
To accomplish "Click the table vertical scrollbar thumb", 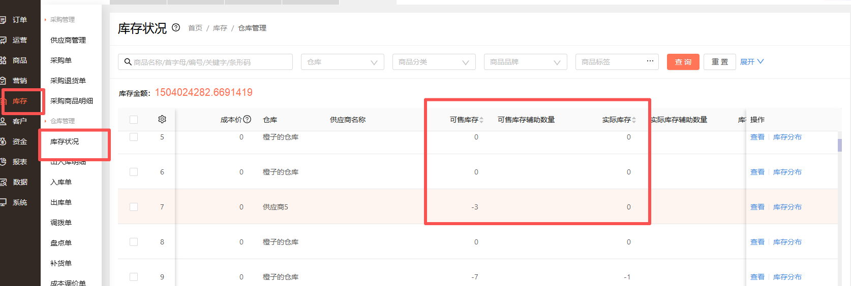I will tap(840, 145).
